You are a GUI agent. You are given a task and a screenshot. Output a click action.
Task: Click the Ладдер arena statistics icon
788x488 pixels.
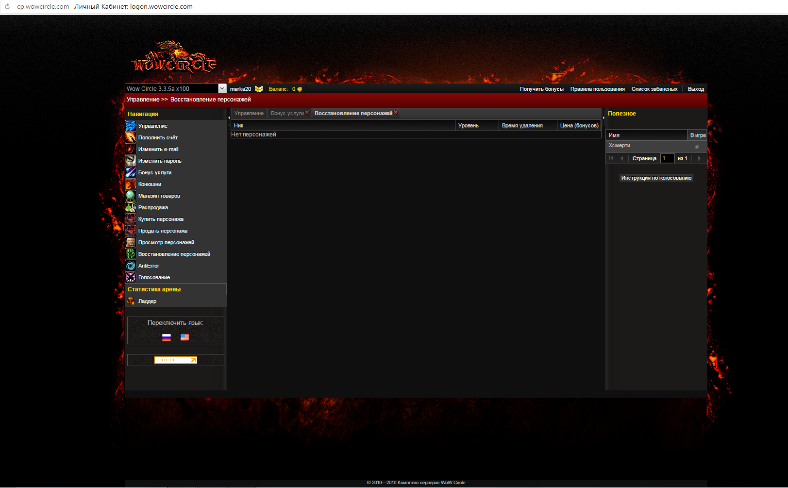[x=131, y=301]
